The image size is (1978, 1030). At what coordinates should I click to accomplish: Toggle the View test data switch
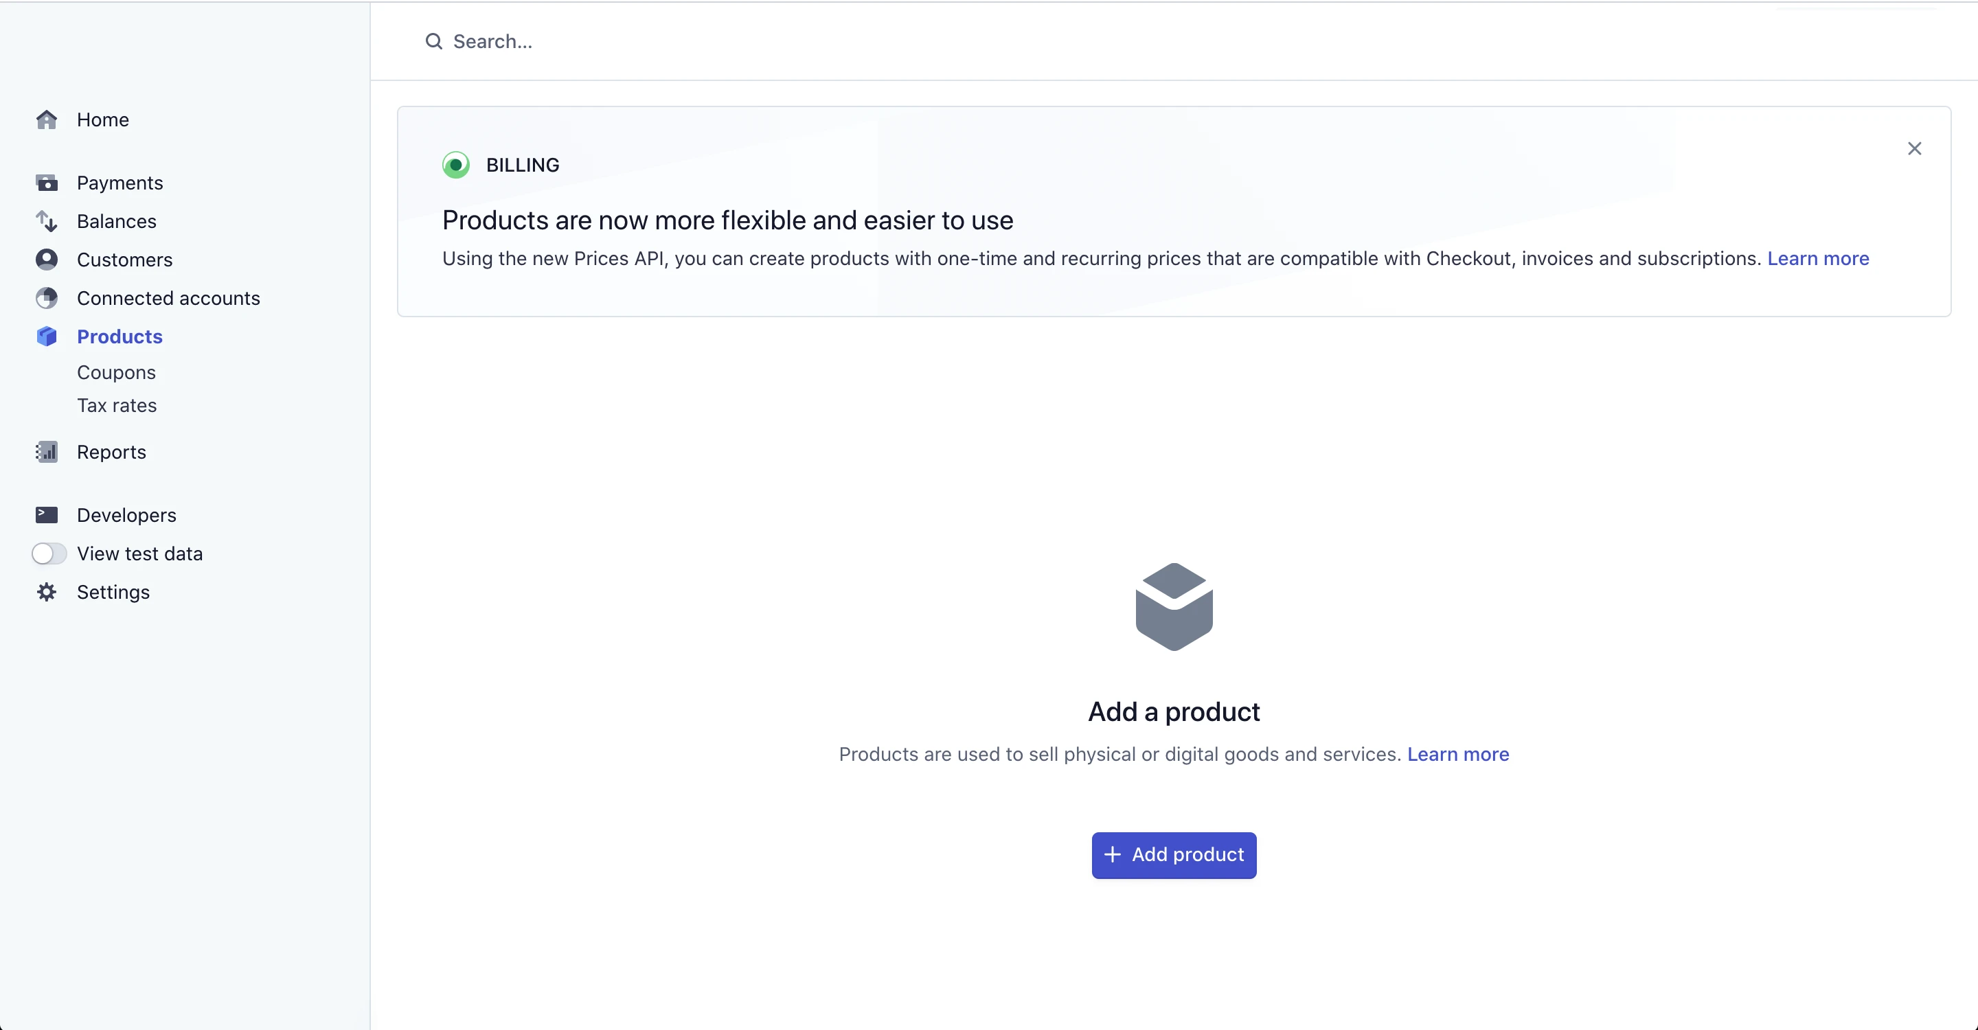(x=49, y=553)
